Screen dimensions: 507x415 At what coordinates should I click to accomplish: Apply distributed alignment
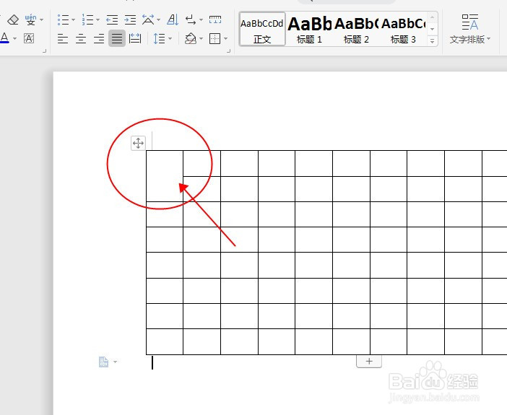pyautogui.click(x=135, y=39)
